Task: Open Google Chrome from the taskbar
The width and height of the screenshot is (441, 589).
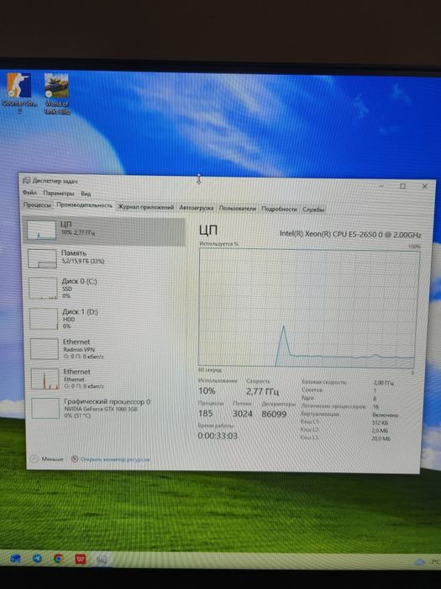Action: (59, 559)
